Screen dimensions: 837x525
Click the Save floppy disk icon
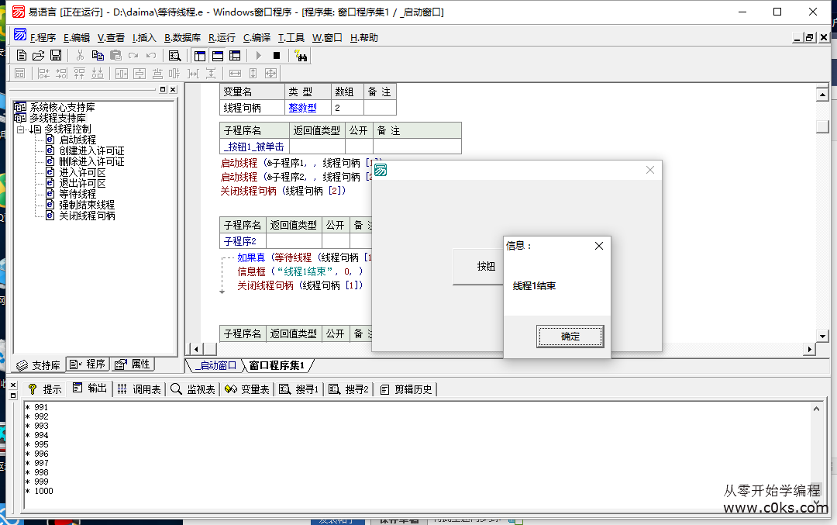point(56,56)
